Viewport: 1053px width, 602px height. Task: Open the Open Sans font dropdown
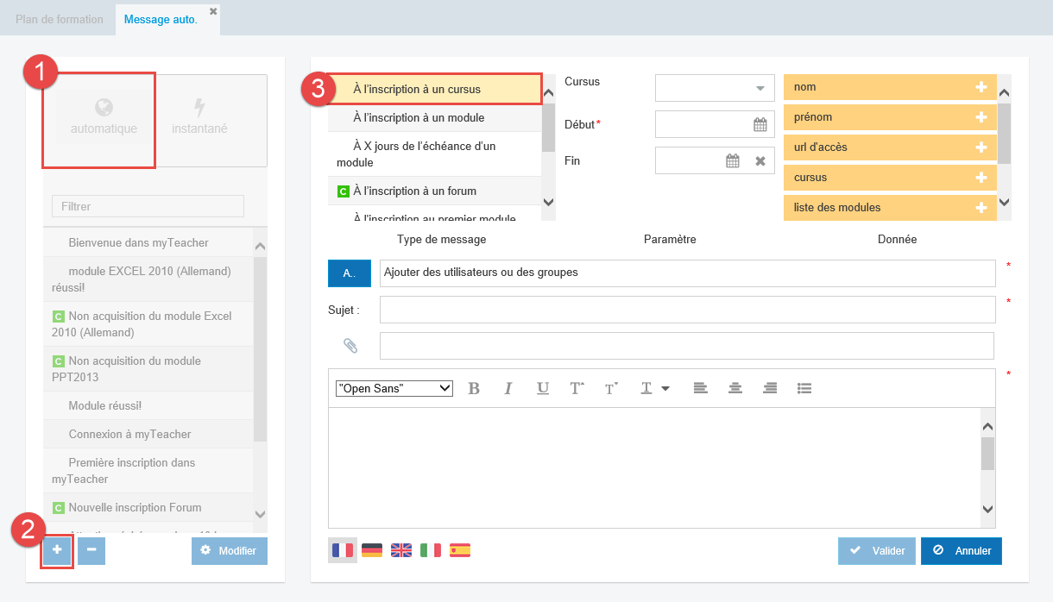[394, 388]
